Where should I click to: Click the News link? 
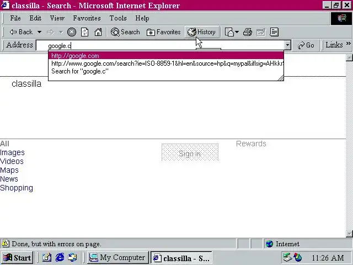tap(9, 179)
